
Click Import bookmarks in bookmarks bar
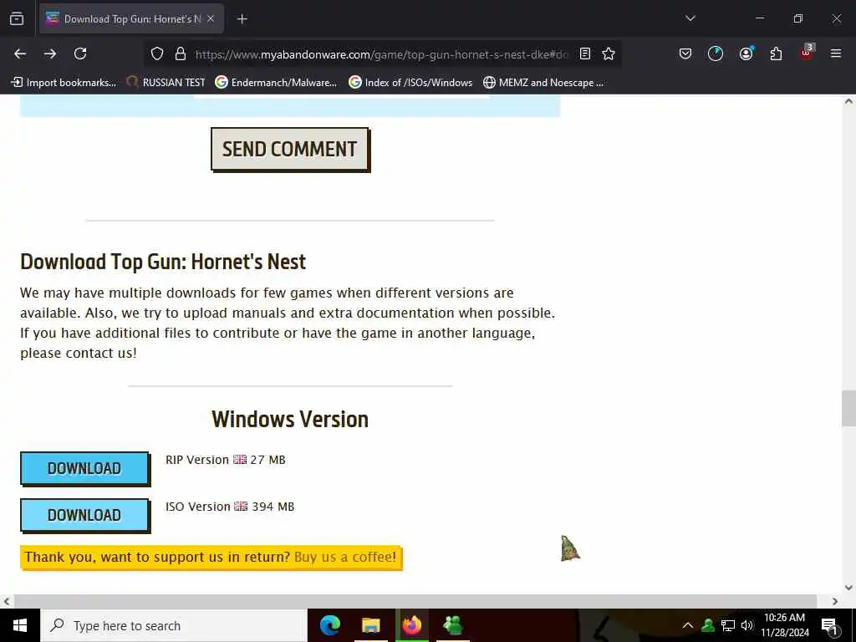coord(64,83)
